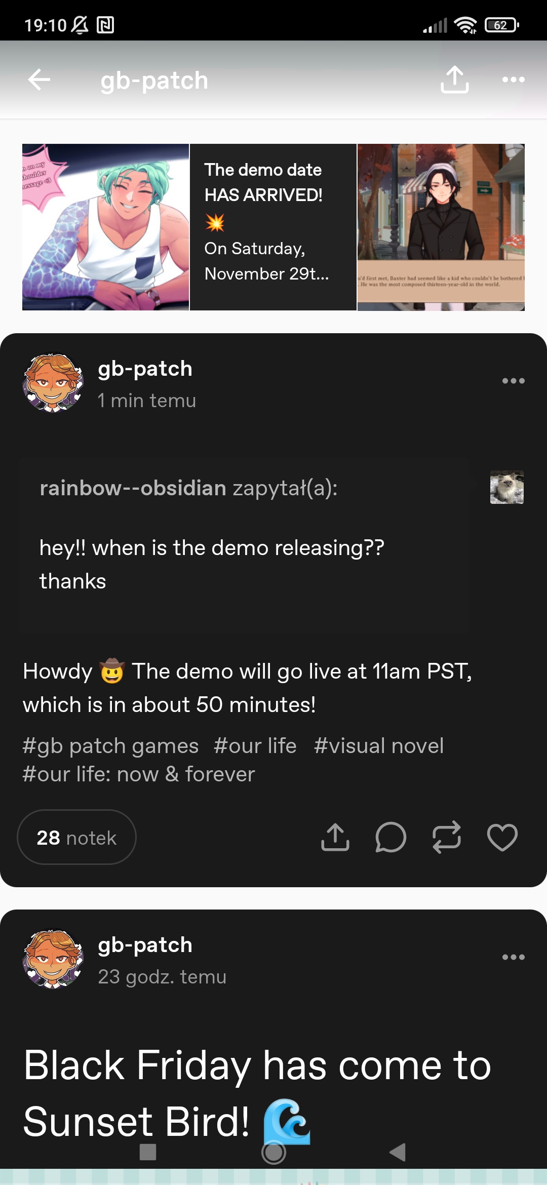Open the #our life tag

[x=255, y=746]
